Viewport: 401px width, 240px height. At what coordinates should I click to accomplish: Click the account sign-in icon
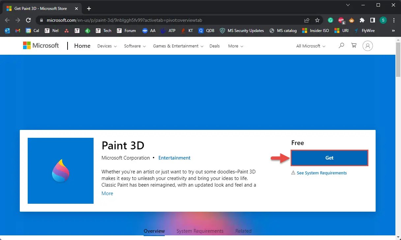(367, 45)
